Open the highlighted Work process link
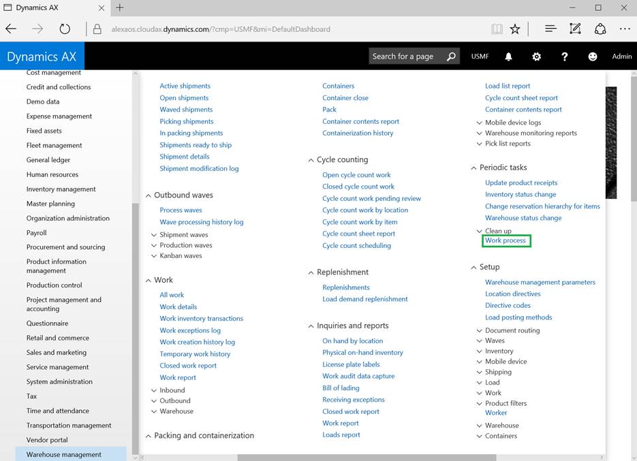 pos(506,240)
